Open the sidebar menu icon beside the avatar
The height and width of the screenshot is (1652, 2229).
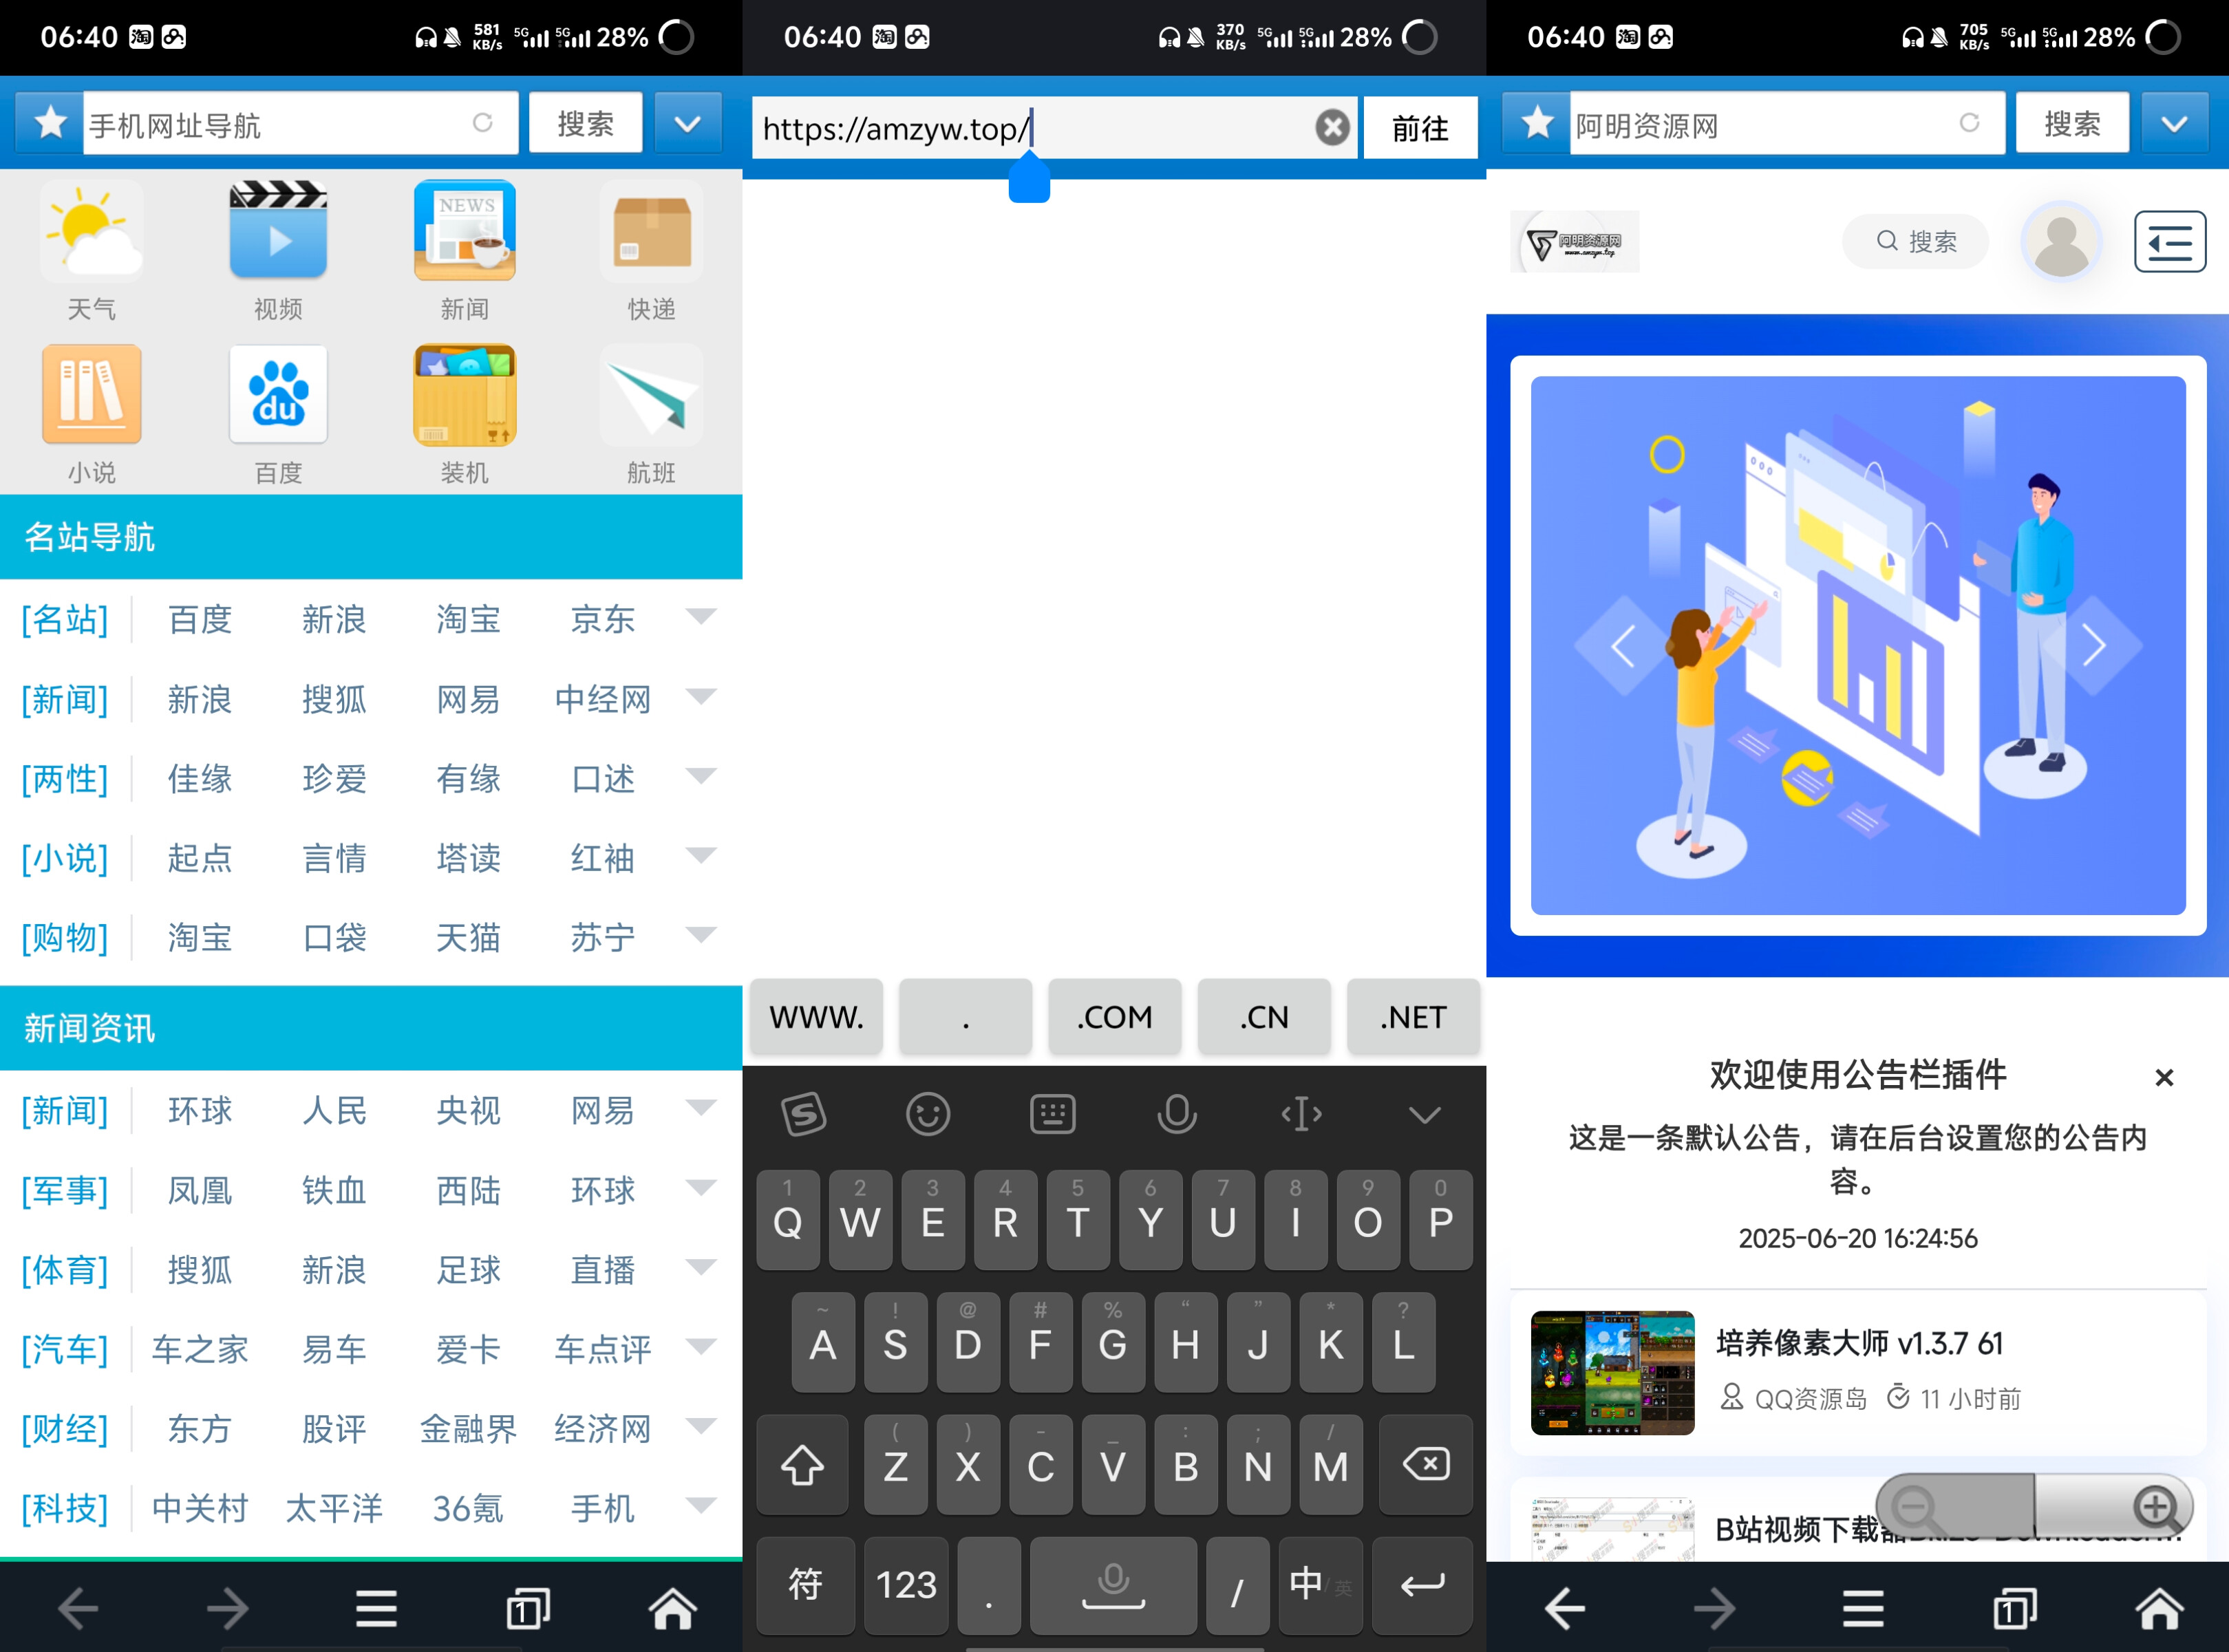pyautogui.click(x=2169, y=241)
